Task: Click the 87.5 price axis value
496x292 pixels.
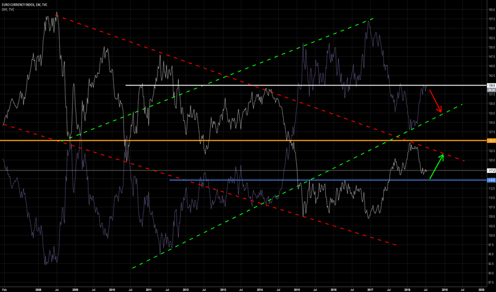Action: click(x=492, y=282)
